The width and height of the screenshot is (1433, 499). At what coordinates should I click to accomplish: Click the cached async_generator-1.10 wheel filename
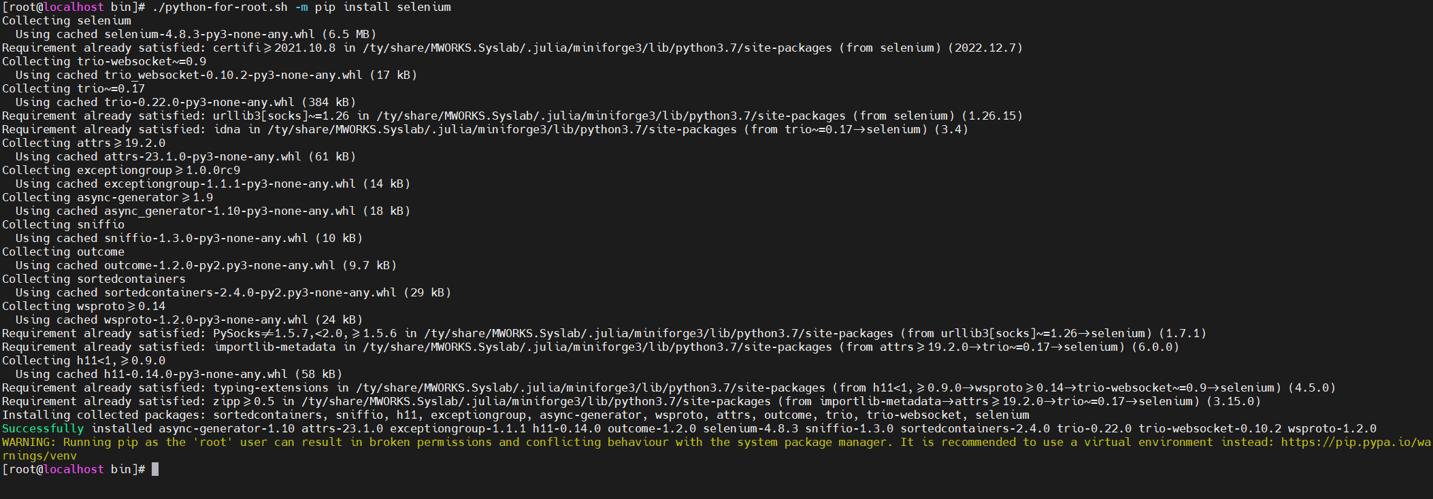(229, 211)
